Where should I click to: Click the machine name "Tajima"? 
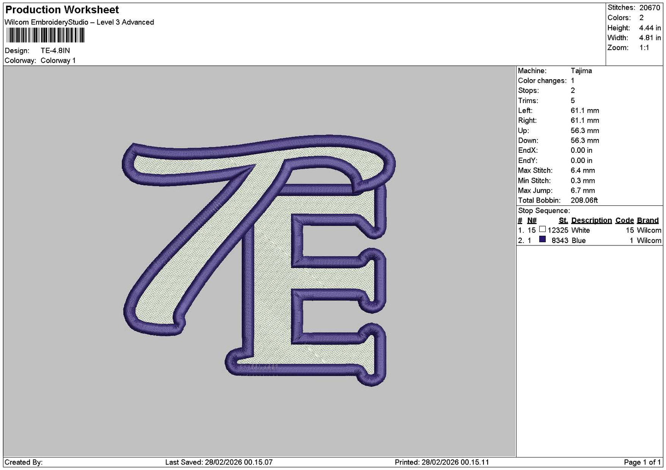pyautogui.click(x=581, y=71)
